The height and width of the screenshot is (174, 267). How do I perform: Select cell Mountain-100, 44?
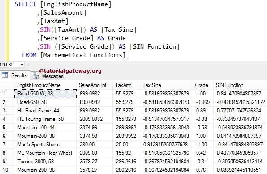click(36, 128)
